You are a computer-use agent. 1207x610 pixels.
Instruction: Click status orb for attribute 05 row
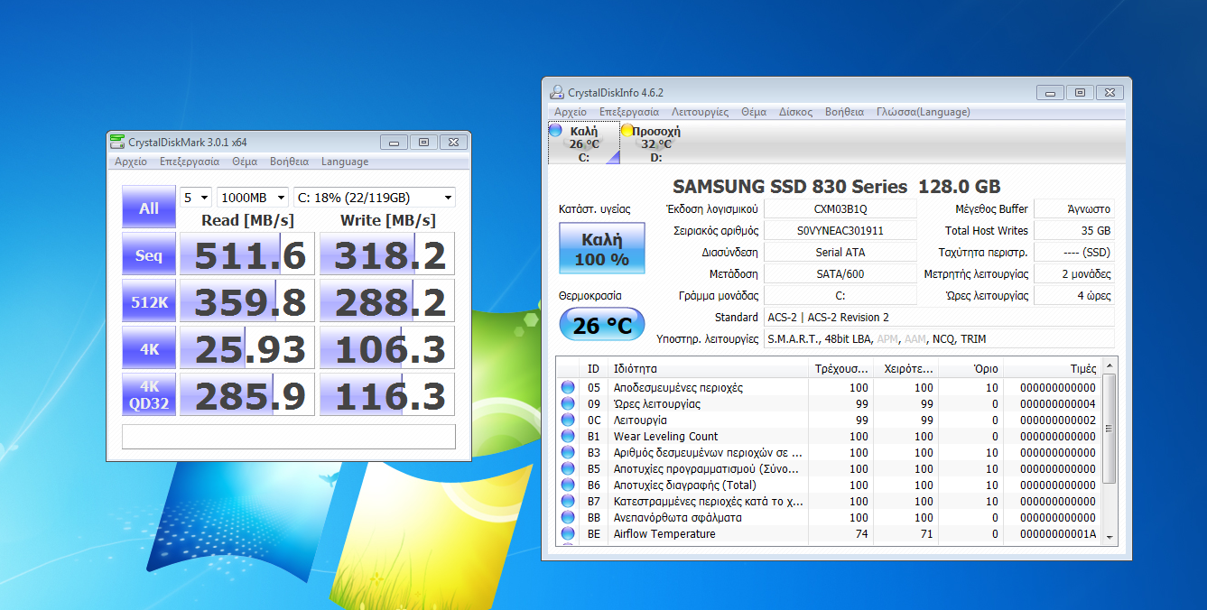(568, 387)
